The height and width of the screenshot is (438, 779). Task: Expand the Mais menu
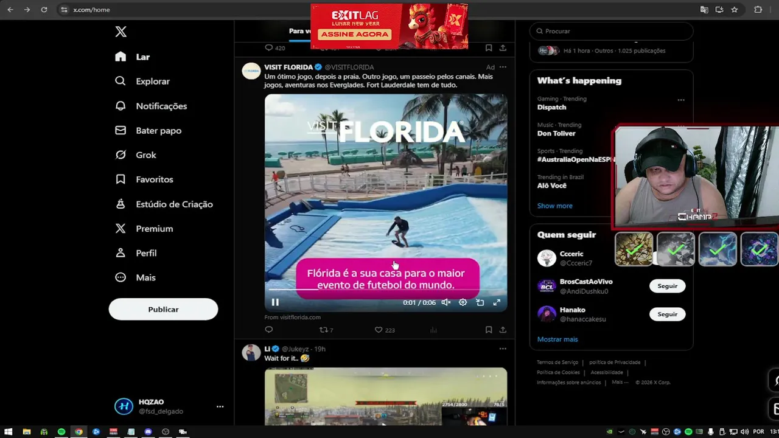pyautogui.click(x=135, y=277)
